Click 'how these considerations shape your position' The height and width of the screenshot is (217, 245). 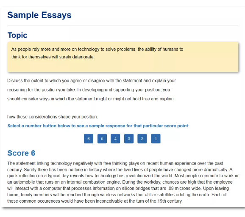pos(53,117)
